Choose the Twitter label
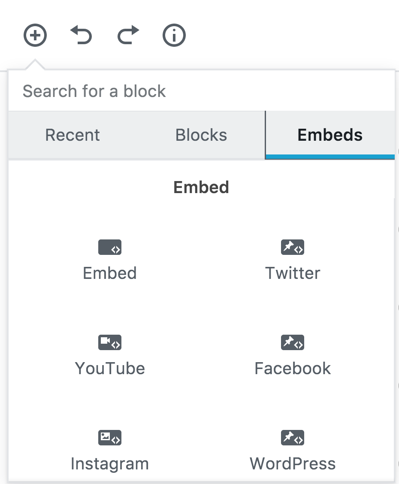Image resolution: width=399 pixels, height=484 pixels. [293, 273]
